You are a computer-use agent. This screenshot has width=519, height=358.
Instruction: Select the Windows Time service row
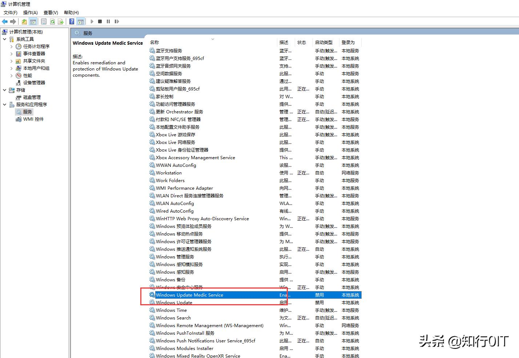[172, 310]
